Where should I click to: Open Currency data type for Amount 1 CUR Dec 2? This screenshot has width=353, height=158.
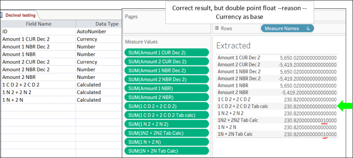(x=99, y=39)
